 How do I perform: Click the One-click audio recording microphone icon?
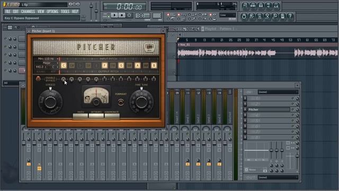click(275, 16)
